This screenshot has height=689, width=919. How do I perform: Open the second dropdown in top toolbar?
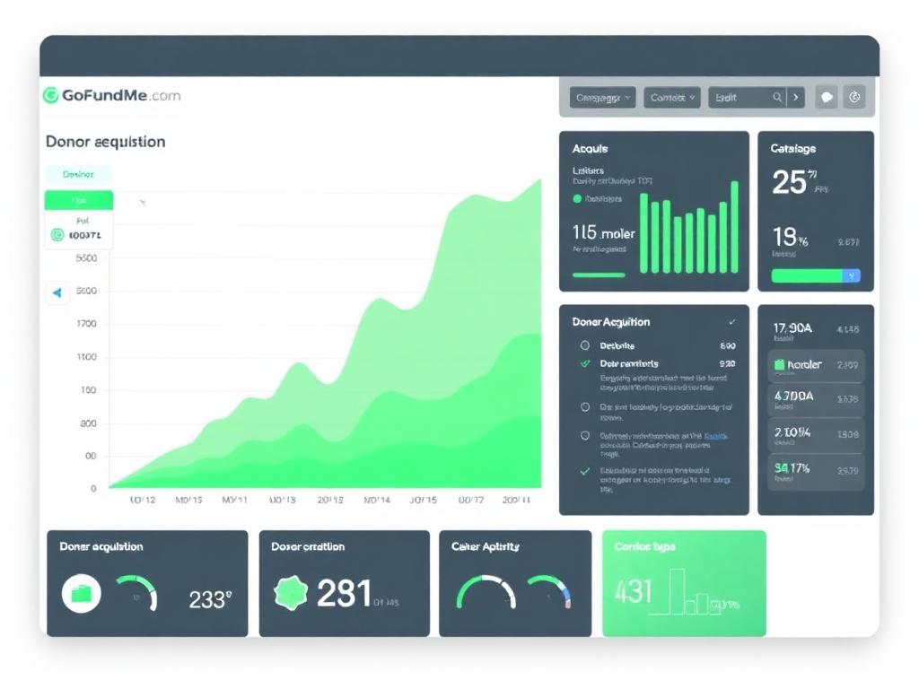[671, 97]
